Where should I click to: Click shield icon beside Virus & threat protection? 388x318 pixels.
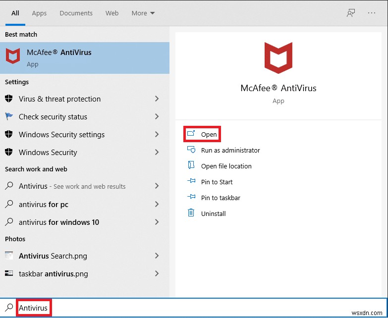pyautogui.click(x=8, y=99)
